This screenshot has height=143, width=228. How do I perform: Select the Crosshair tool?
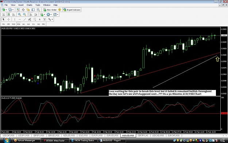(x=9, y=19)
